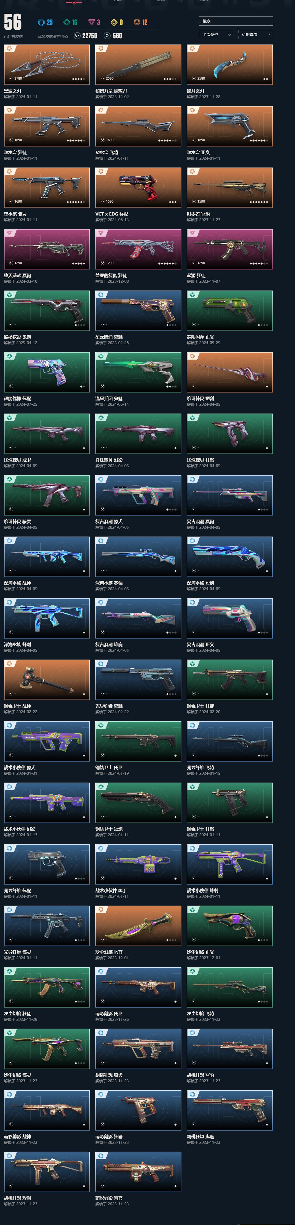Image resolution: width=295 pixels, height=1225 pixels.
Task: Click the Radianite R icon beside 560
Action: coord(107,36)
